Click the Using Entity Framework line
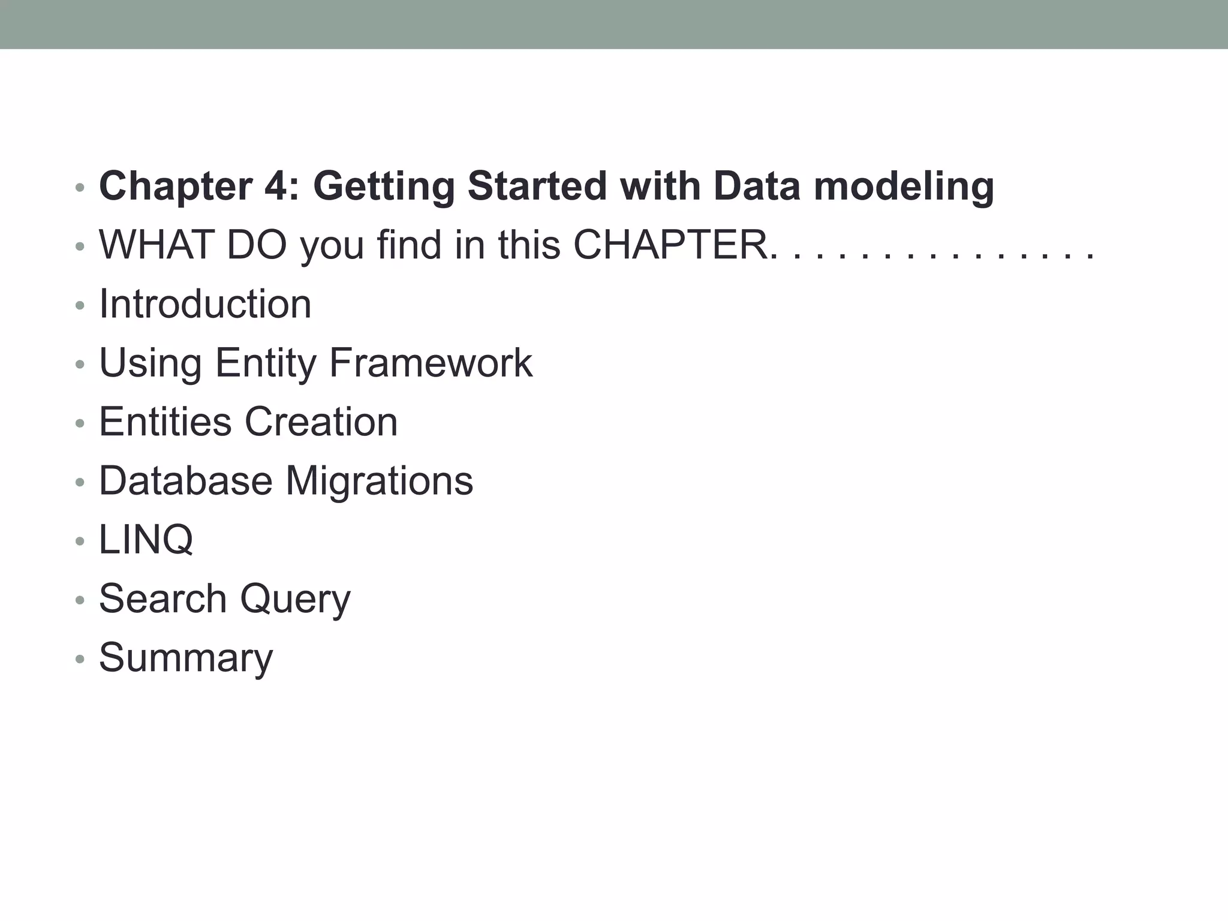 (315, 363)
